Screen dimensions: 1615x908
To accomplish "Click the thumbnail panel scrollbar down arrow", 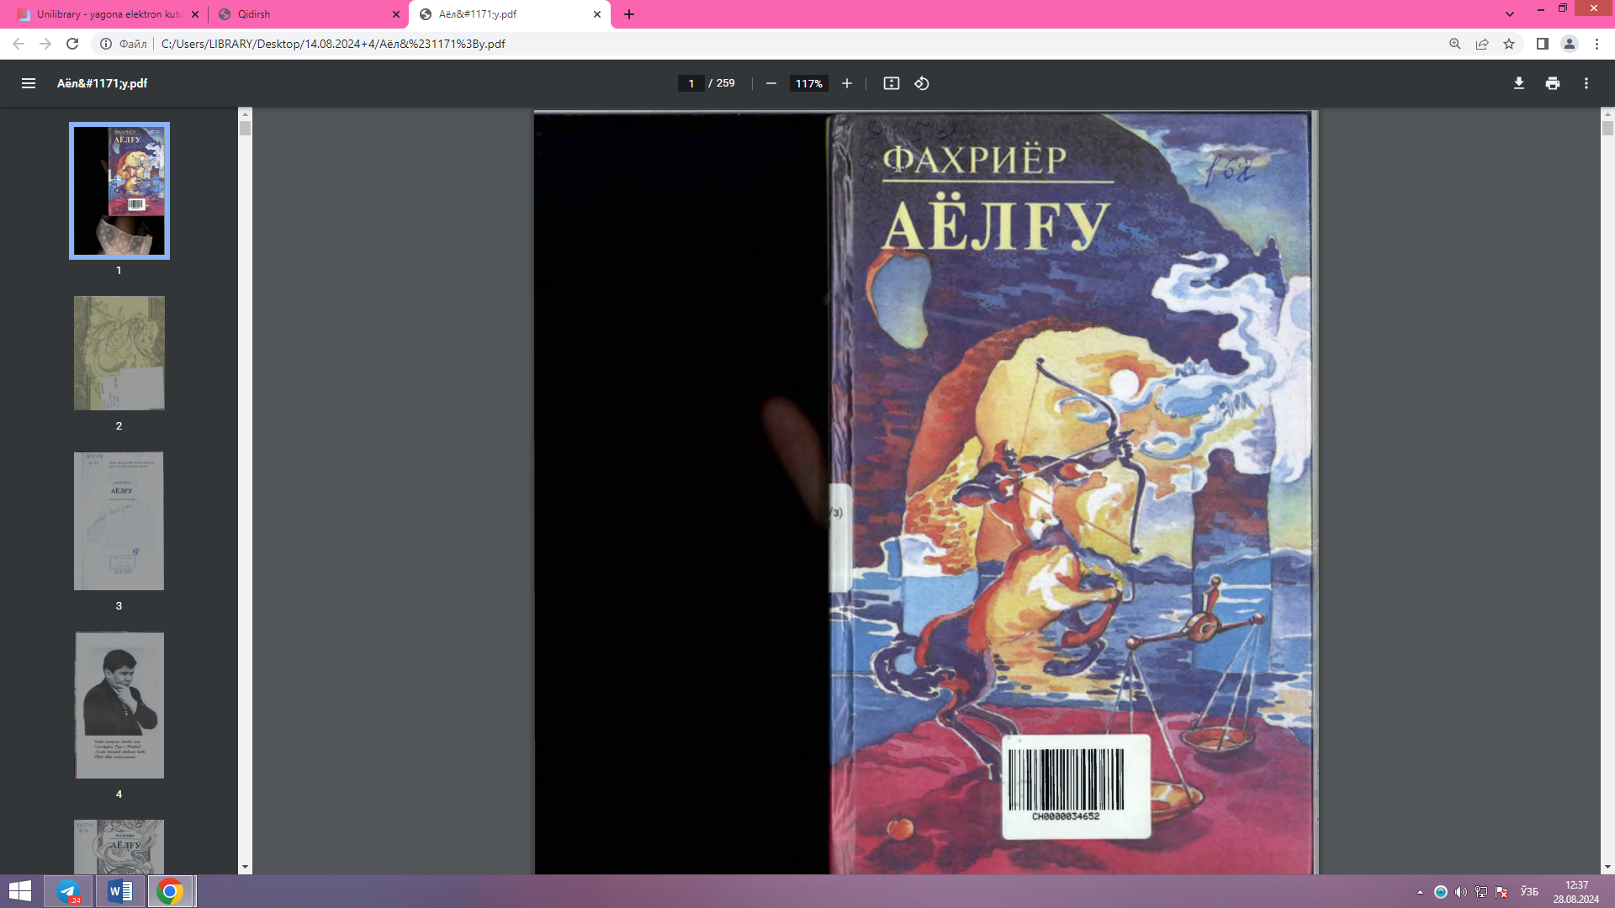I will (245, 867).
